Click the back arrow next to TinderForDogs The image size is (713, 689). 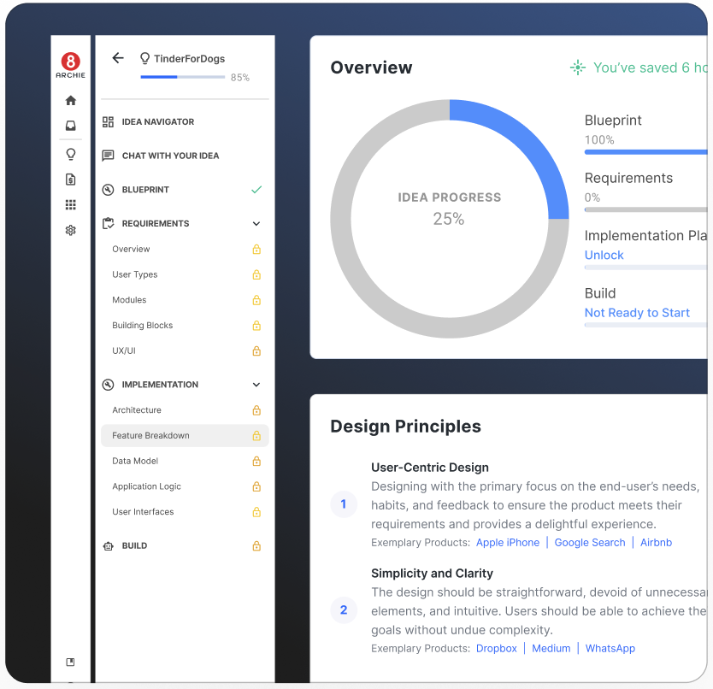[x=117, y=58]
